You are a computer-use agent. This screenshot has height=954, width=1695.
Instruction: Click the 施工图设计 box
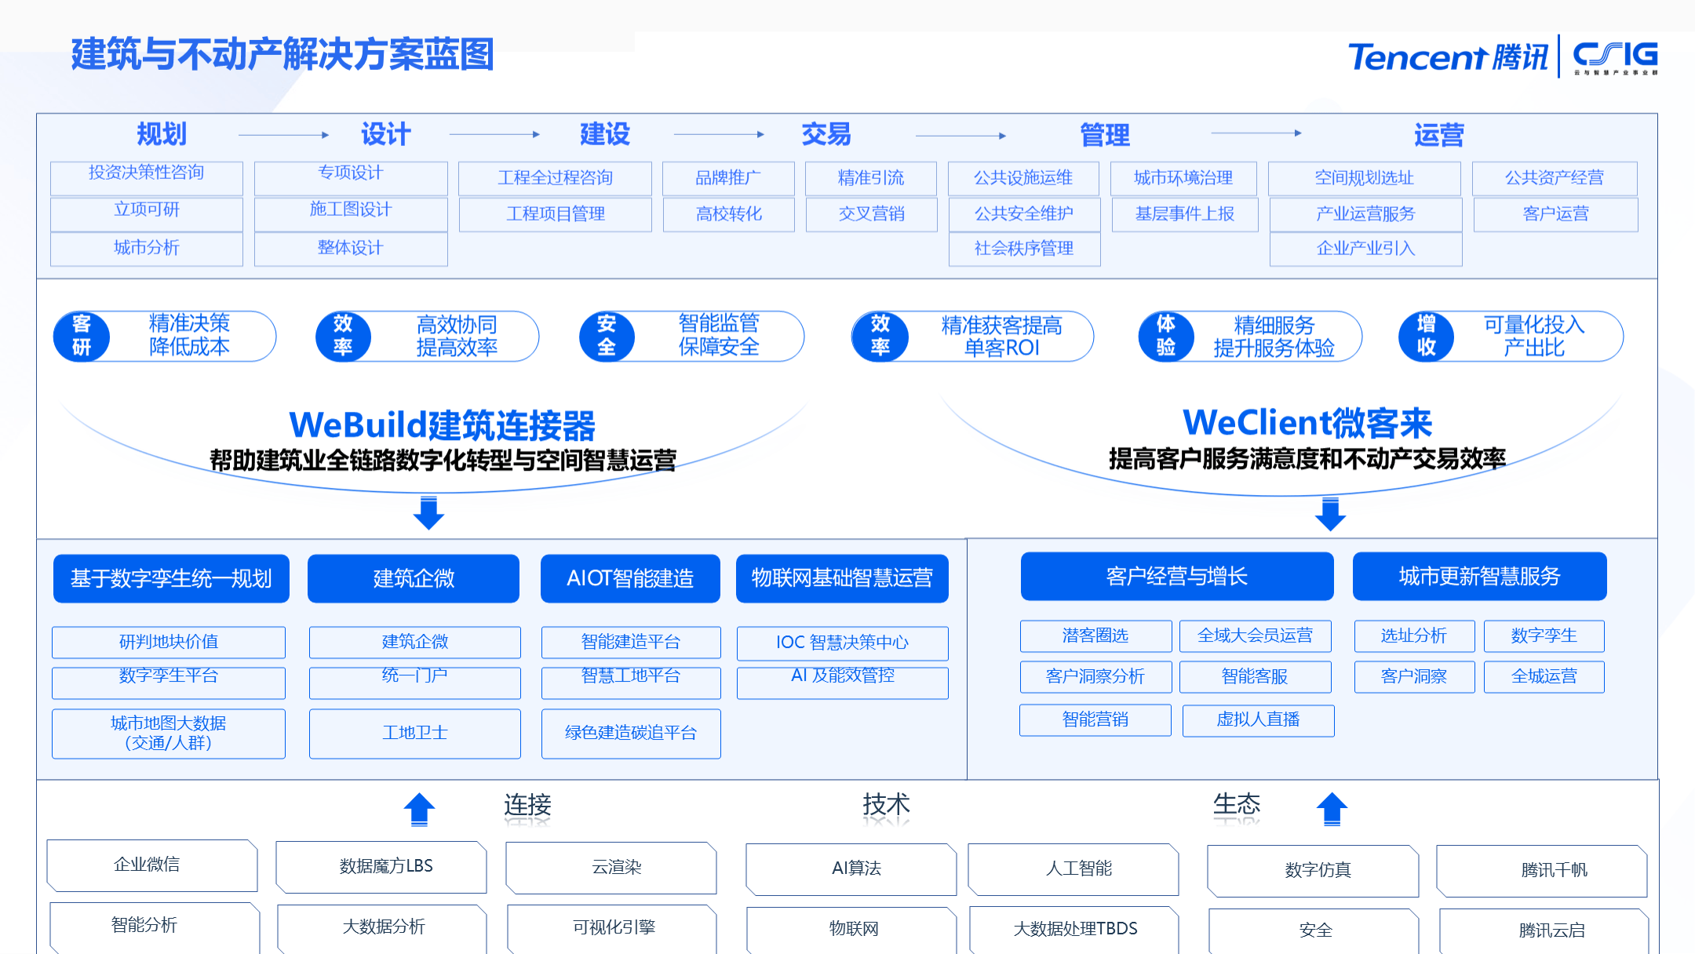point(351,214)
